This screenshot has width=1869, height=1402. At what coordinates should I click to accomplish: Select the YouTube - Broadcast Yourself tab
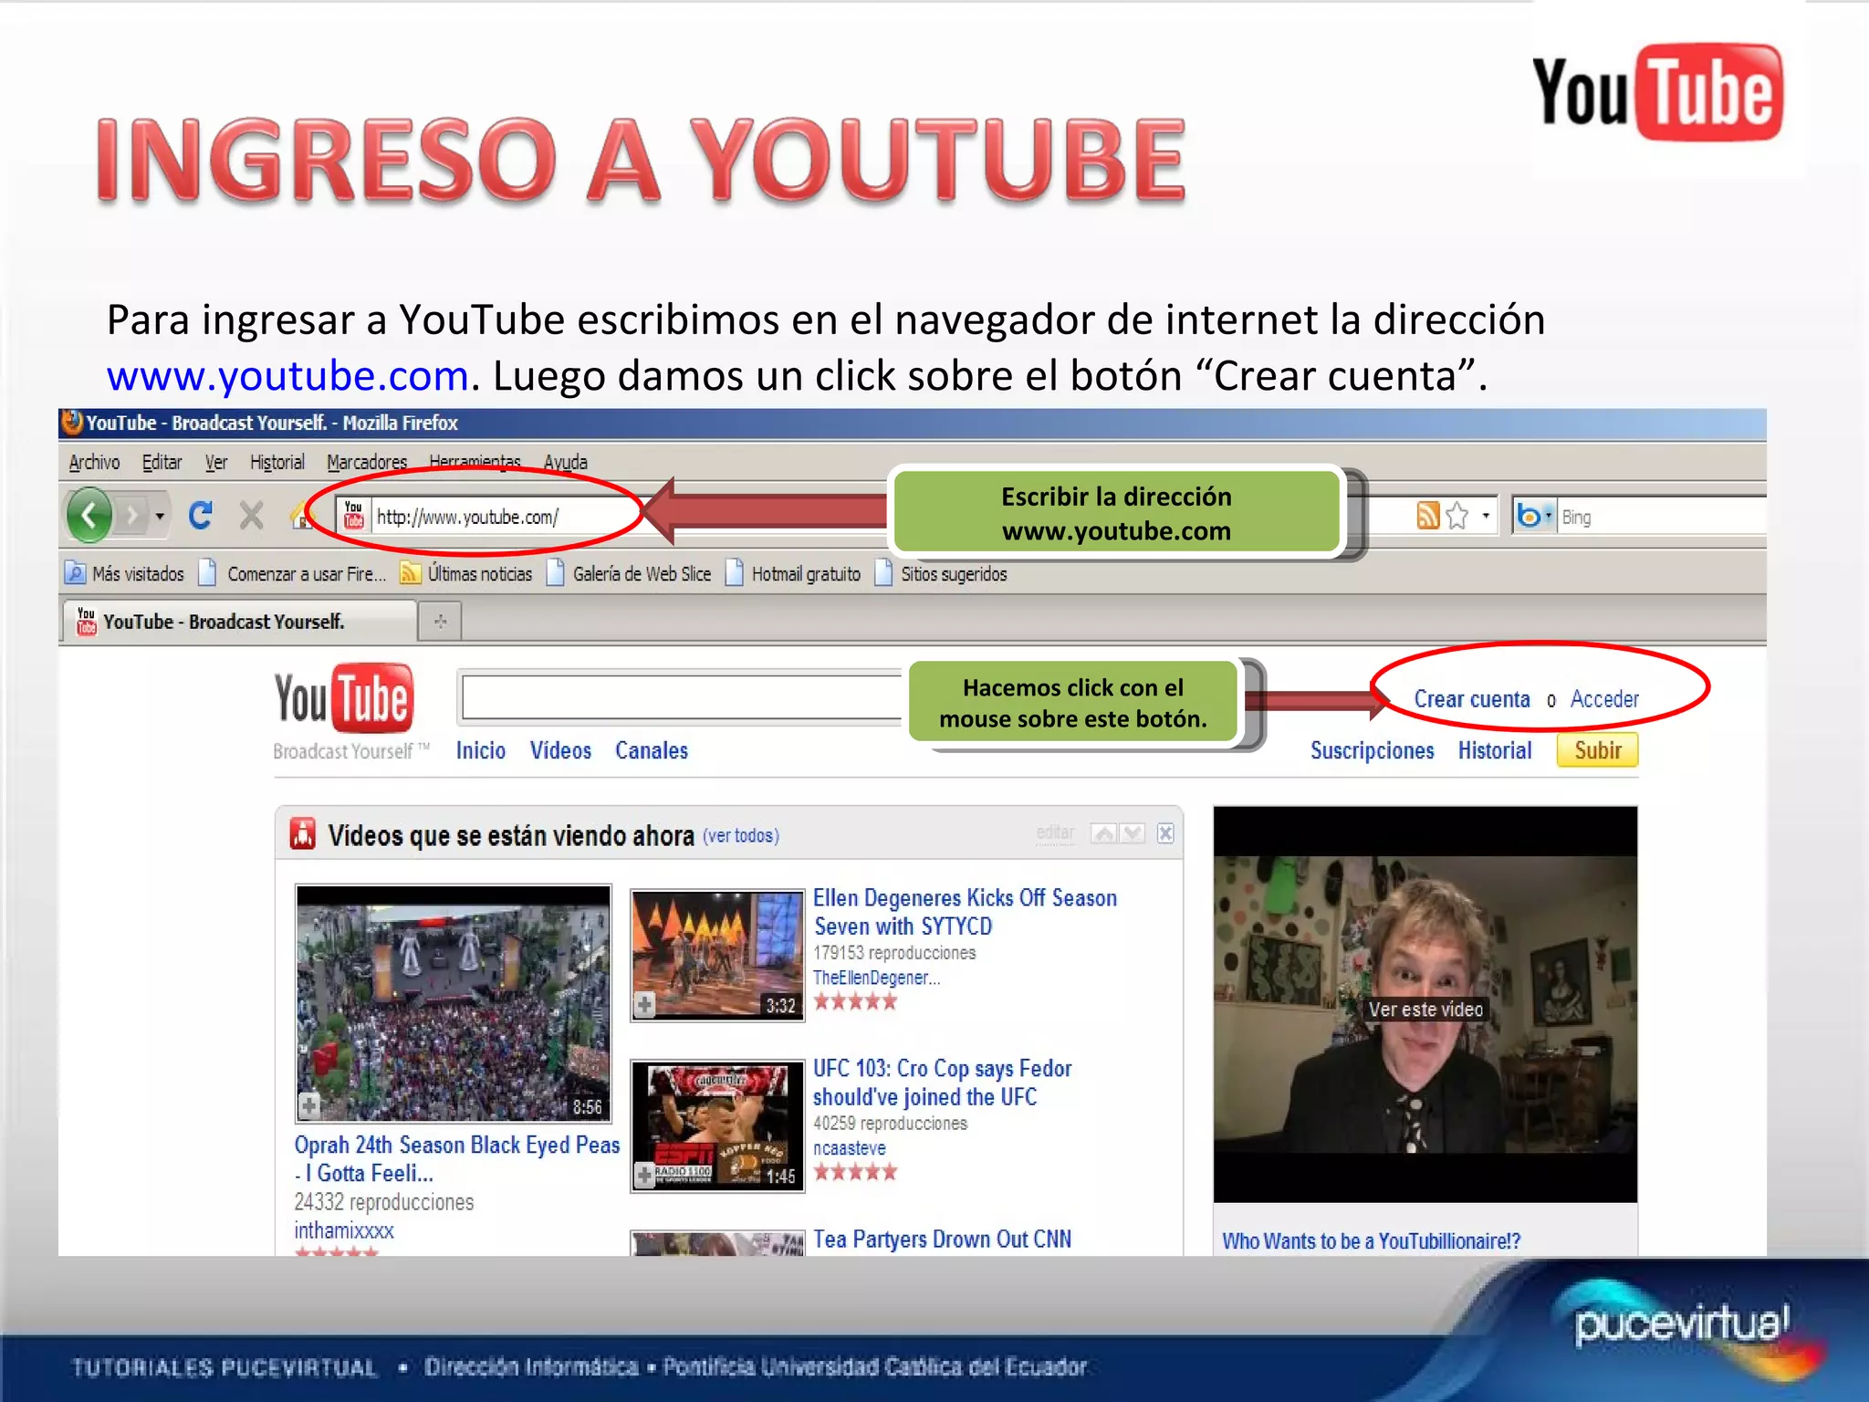[239, 621]
